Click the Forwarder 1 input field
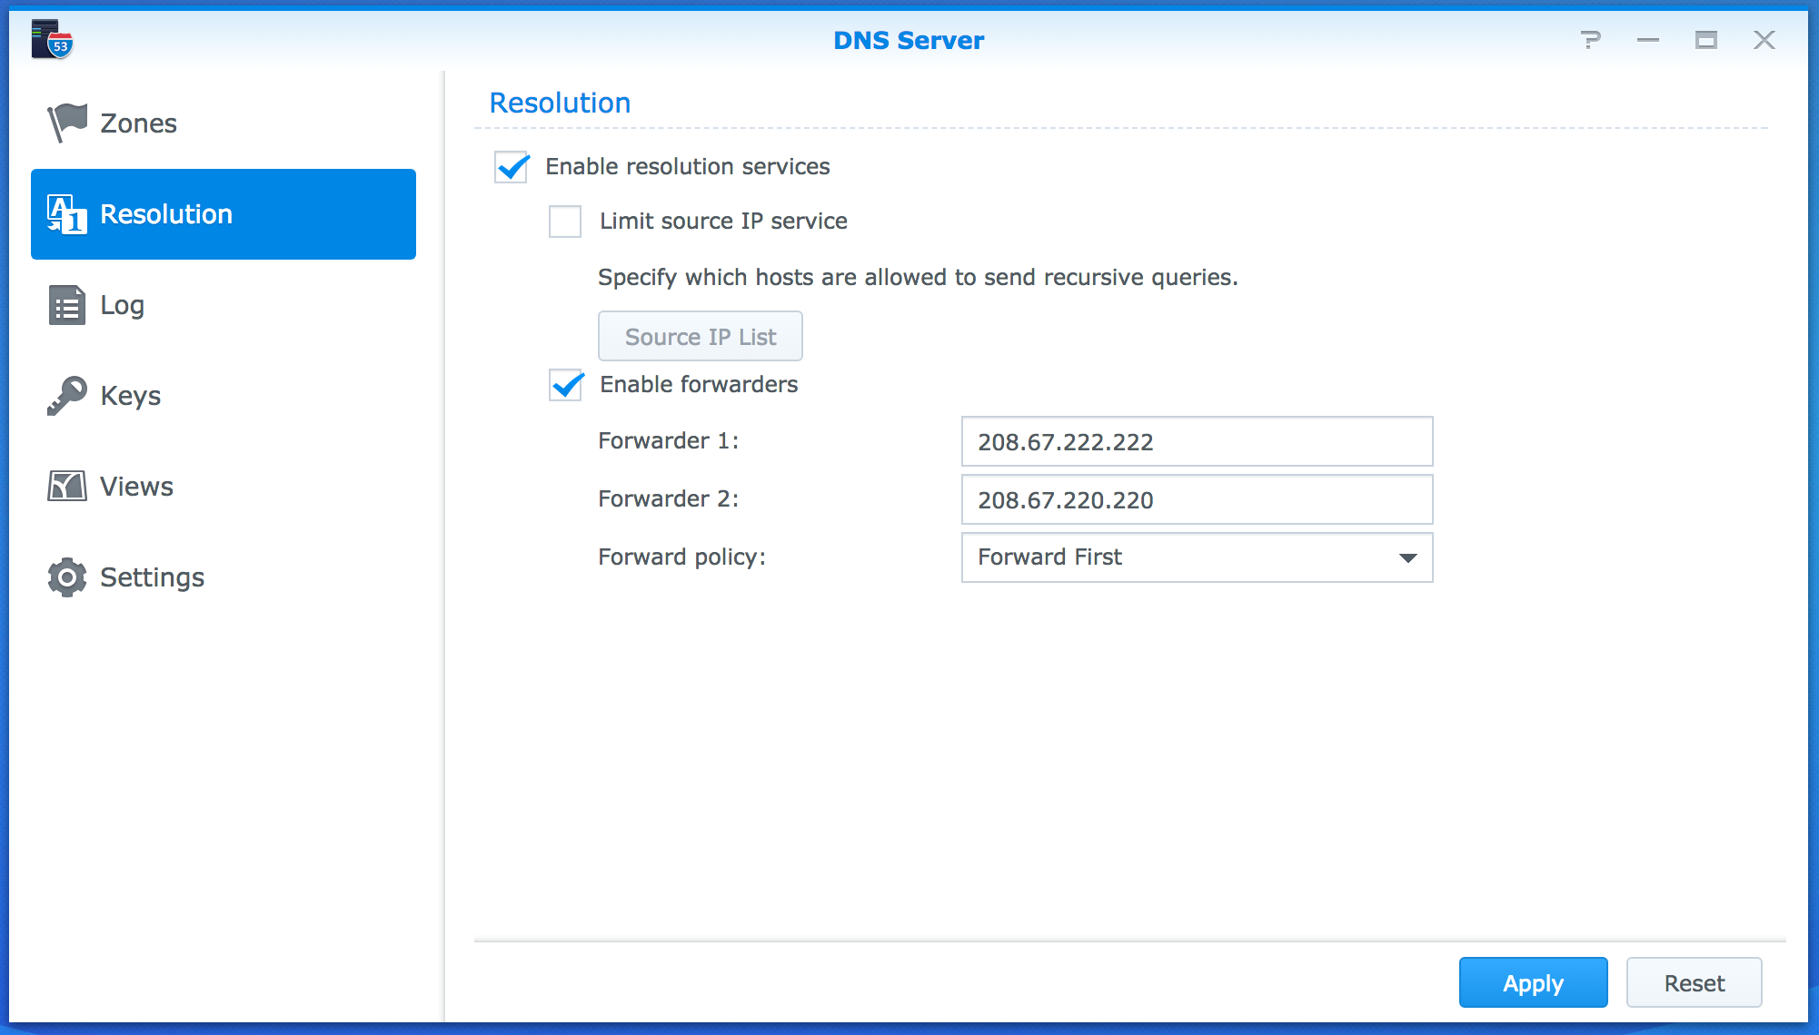Screen dimensions: 1819x1035 tap(1196, 442)
